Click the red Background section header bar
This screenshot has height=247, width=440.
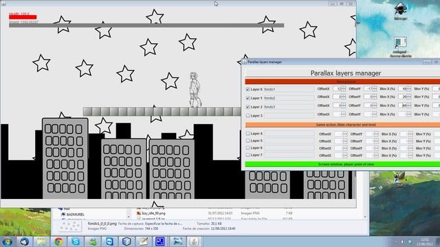[342, 82]
